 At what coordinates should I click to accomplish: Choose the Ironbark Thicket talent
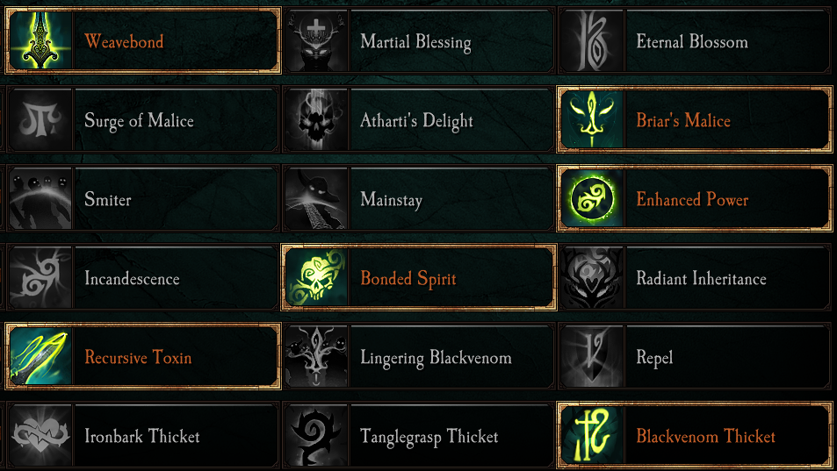142,437
